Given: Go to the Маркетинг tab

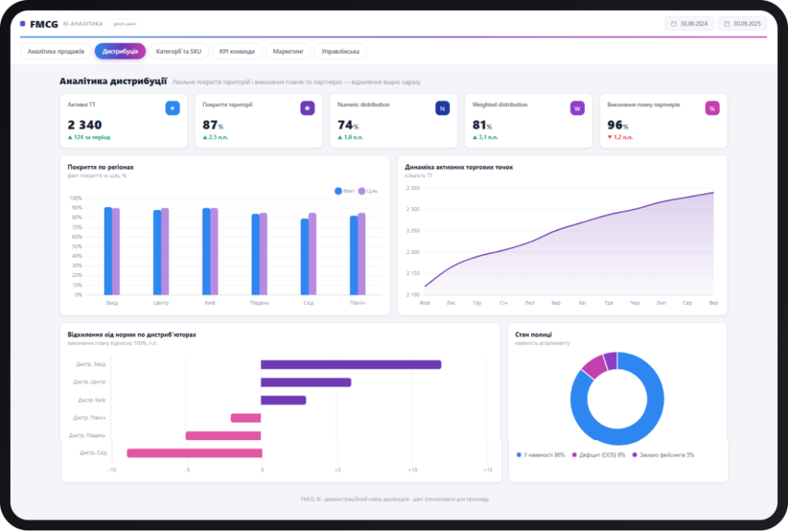Looking at the screenshot, I should pos(288,52).
